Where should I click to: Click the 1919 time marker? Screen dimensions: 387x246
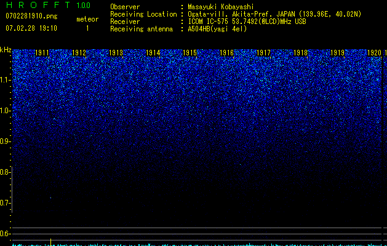pyautogui.click(x=337, y=53)
